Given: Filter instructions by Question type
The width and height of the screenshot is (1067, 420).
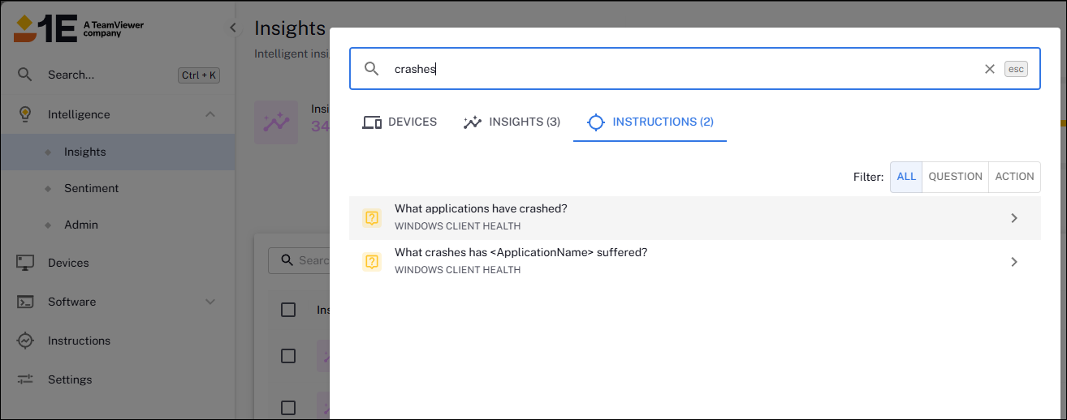Looking at the screenshot, I should coord(955,177).
